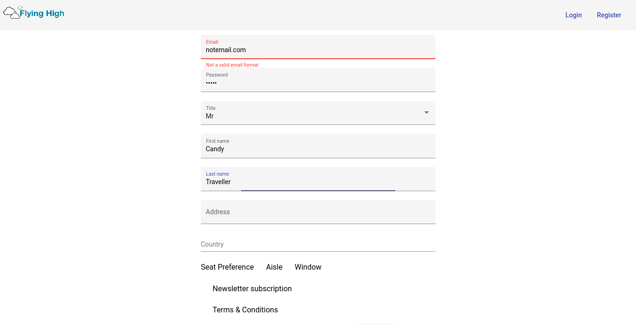Screen dimensions: 641x326
Task: Click the Email input field
Action: pyautogui.click(x=318, y=47)
